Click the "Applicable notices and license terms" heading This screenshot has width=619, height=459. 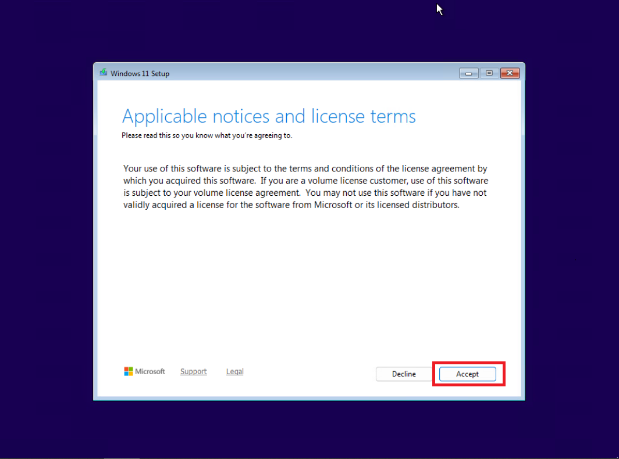tap(269, 116)
